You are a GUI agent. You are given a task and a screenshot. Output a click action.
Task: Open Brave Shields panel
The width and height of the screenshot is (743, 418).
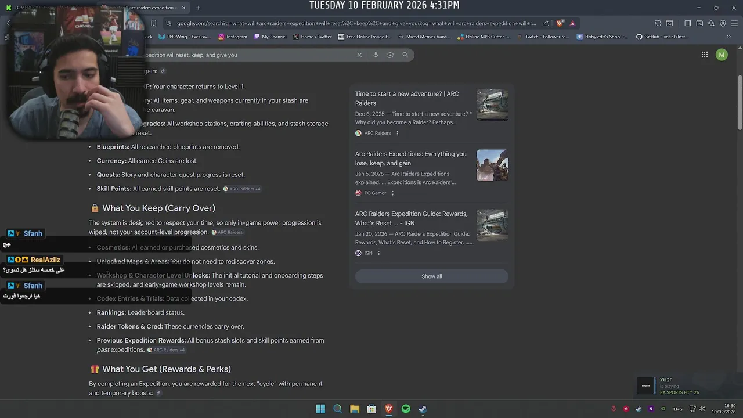(560, 23)
